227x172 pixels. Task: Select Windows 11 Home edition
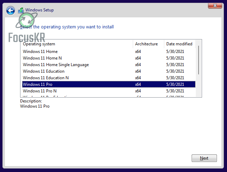[109, 52]
